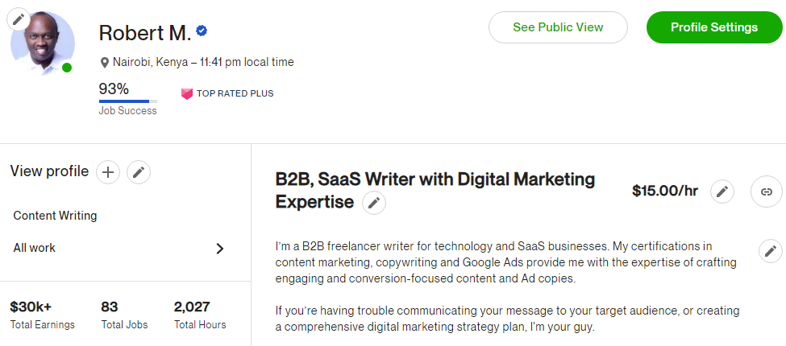The image size is (786, 346).
Task: Click the pencil icon on the profile photo
Action: coord(19,19)
